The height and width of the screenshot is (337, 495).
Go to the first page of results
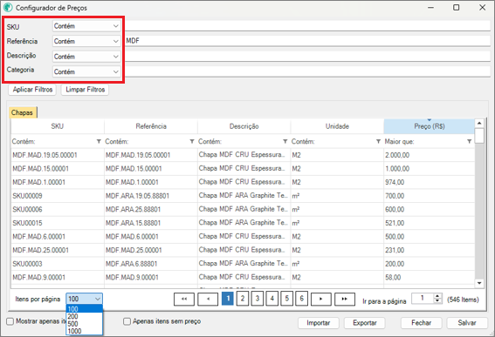pos(184,299)
